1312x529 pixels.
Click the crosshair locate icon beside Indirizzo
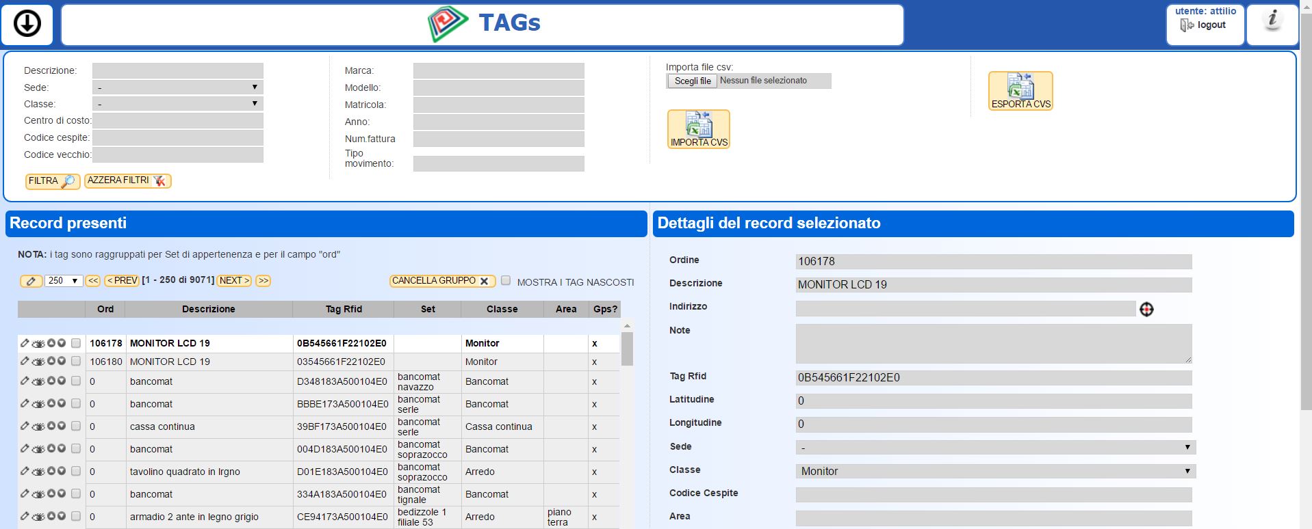click(x=1146, y=310)
